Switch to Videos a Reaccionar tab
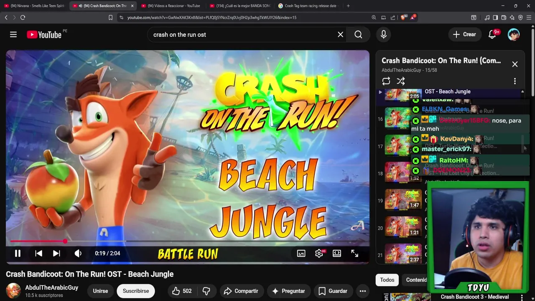Image resolution: width=535 pixels, height=301 pixels. (172, 6)
